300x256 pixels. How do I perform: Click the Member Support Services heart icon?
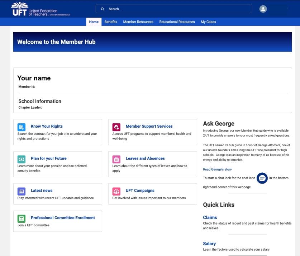tap(116, 127)
